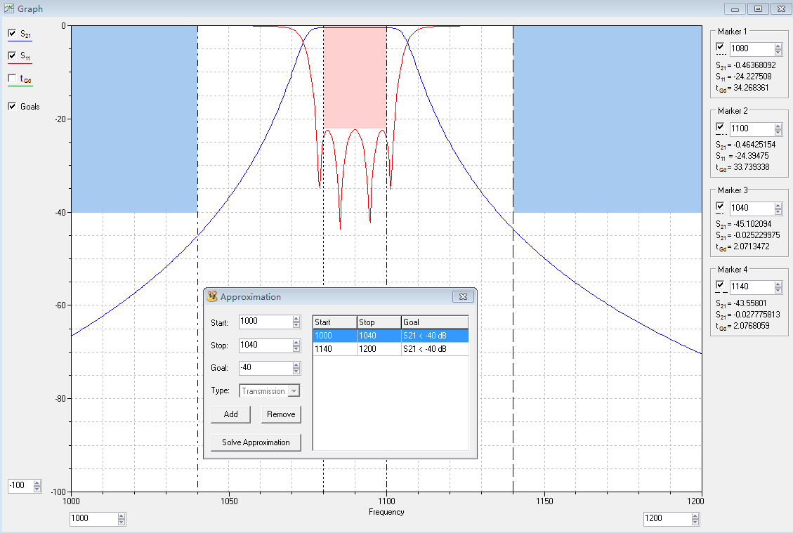This screenshot has width=793, height=533.
Task: Uncheck the S11 trace checkbox
Action: tap(12, 55)
